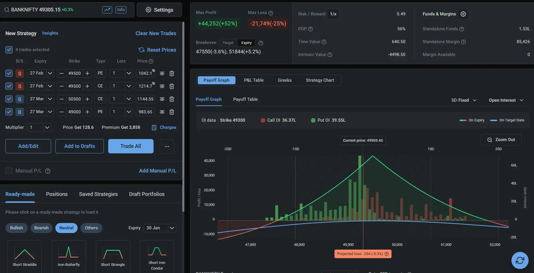534x273 pixels.
Task: Click the Reset Prices refresh icon
Action: point(142,50)
